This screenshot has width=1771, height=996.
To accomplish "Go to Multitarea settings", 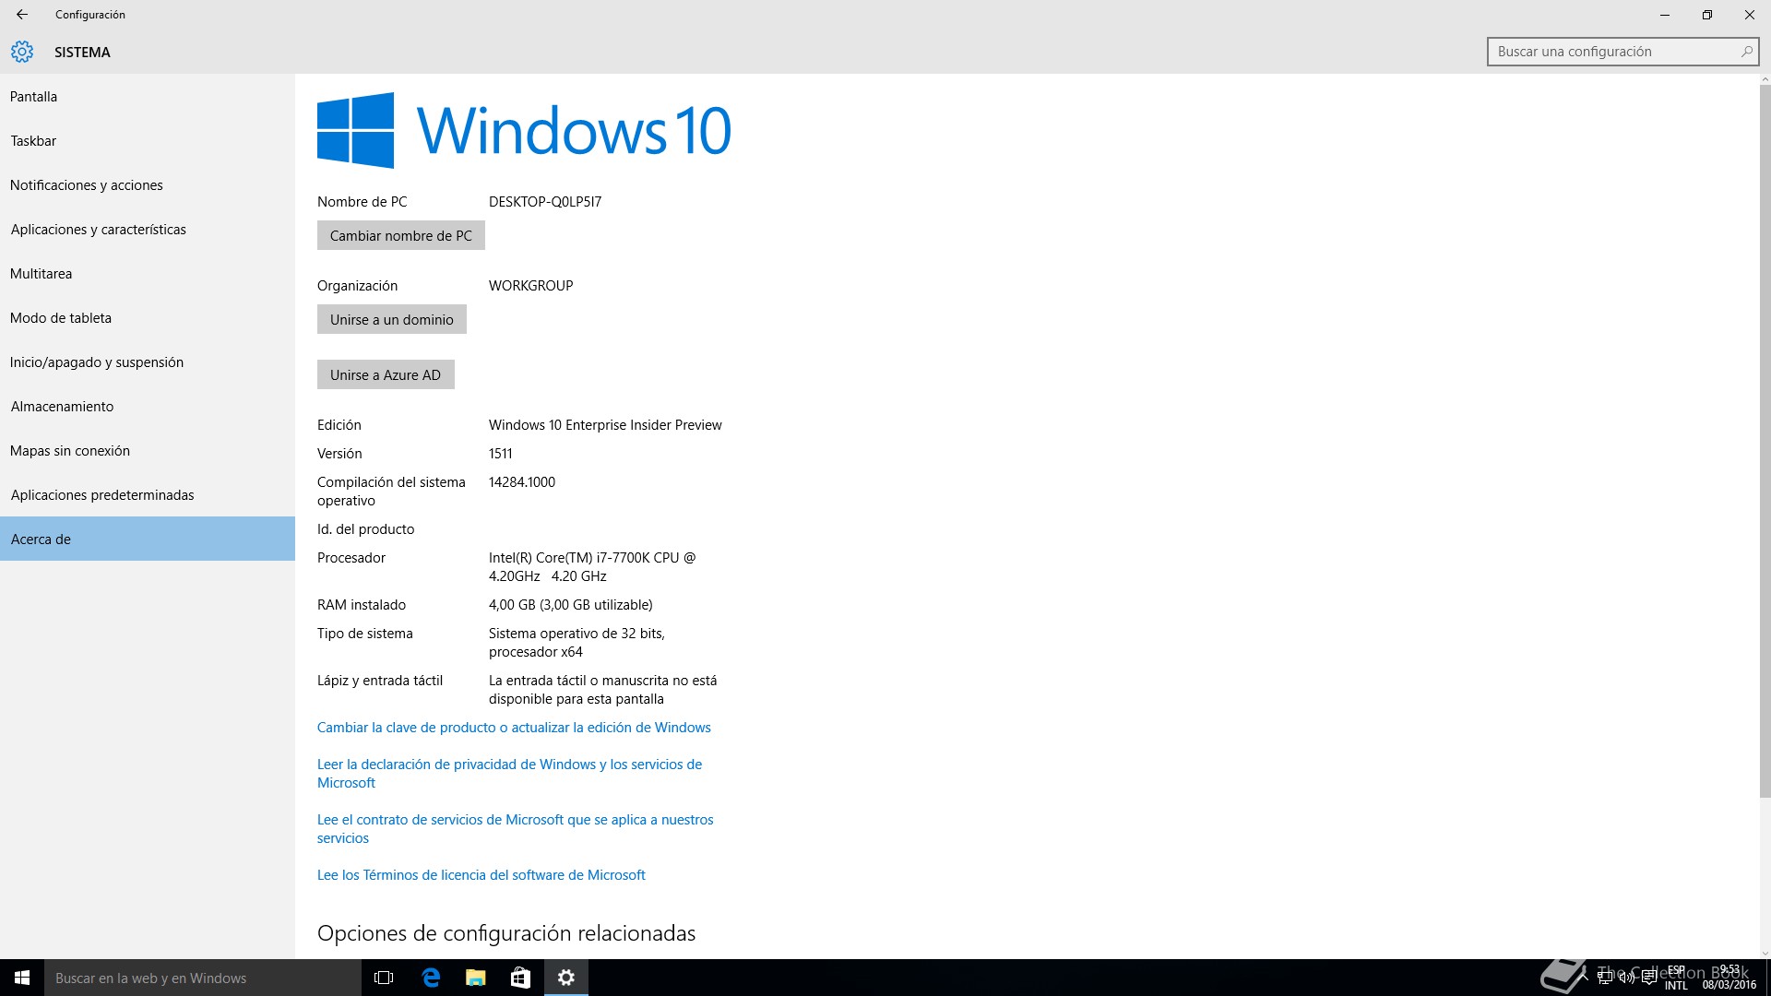I will coord(148,274).
